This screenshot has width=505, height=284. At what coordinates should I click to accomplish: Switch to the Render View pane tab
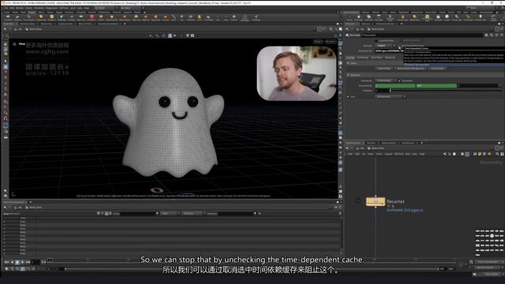[x=47, y=24]
